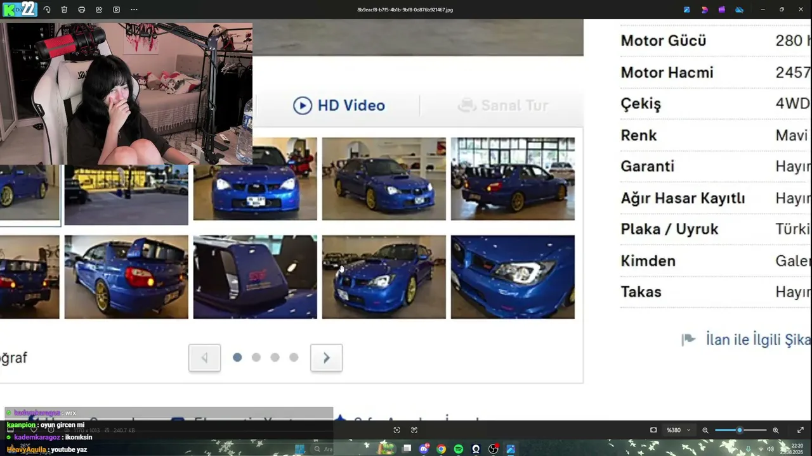812x456 pixels.
Task: Play the HD Video of the listing
Action: (339, 105)
